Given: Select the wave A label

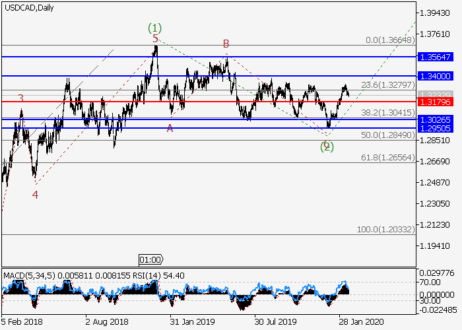Looking at the screenshot, I should (x=170, y=128).
